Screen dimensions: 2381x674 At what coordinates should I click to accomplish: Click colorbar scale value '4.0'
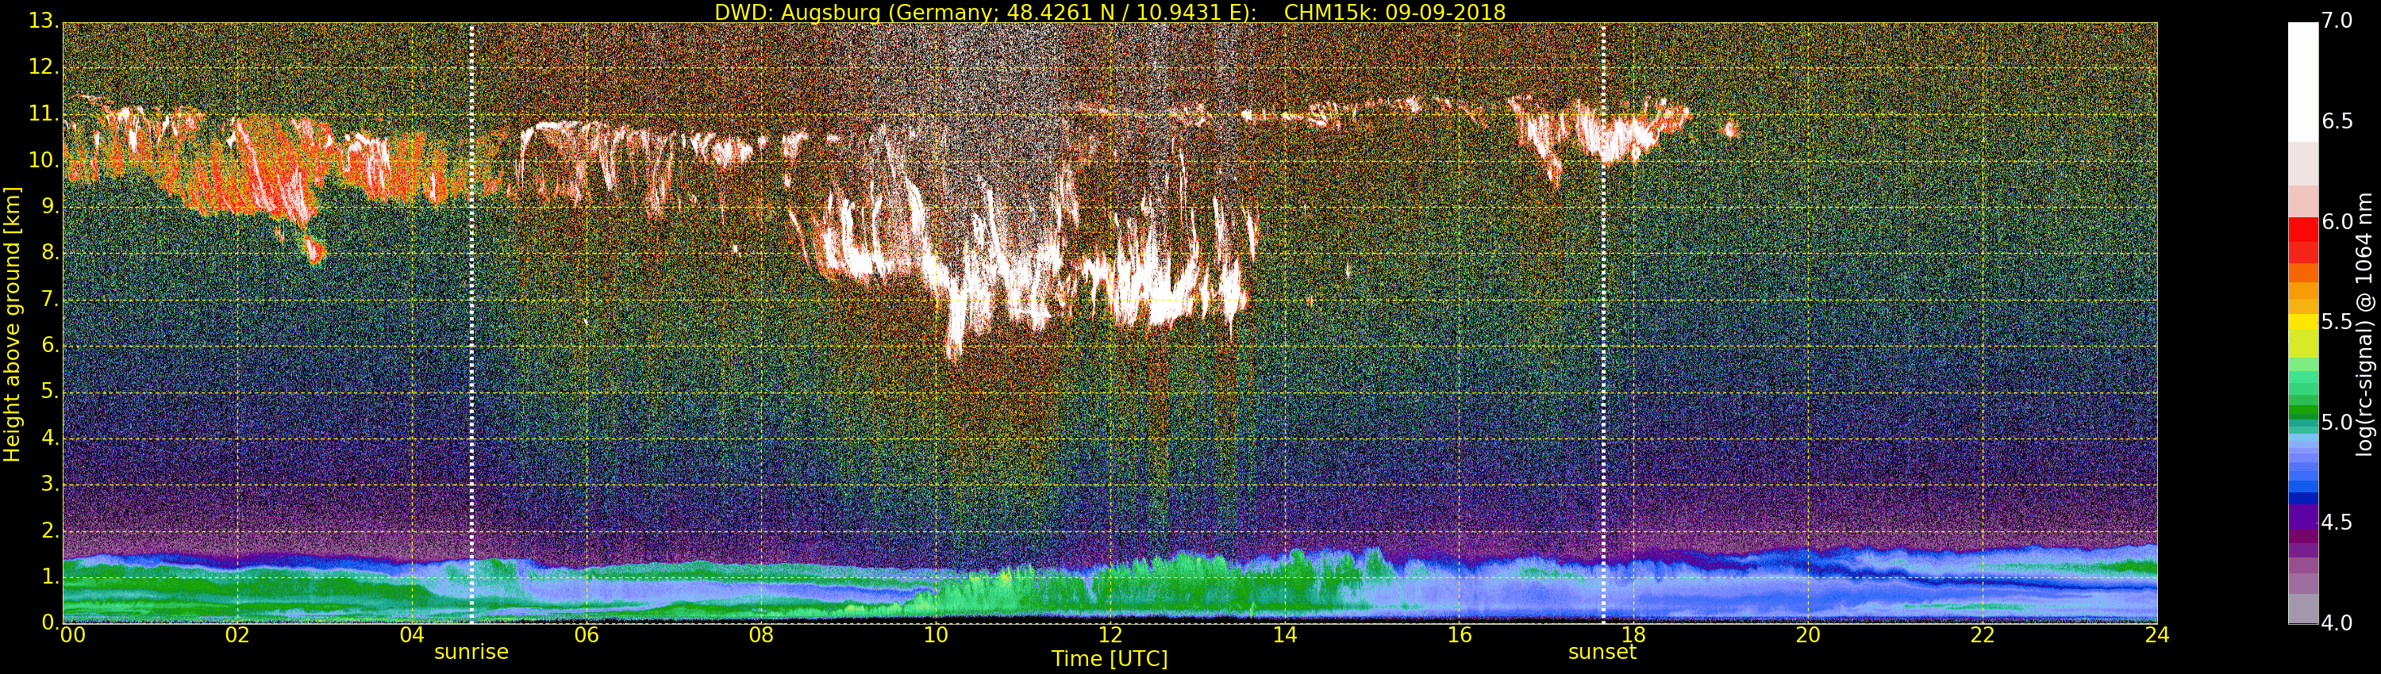pos(2337,623)
